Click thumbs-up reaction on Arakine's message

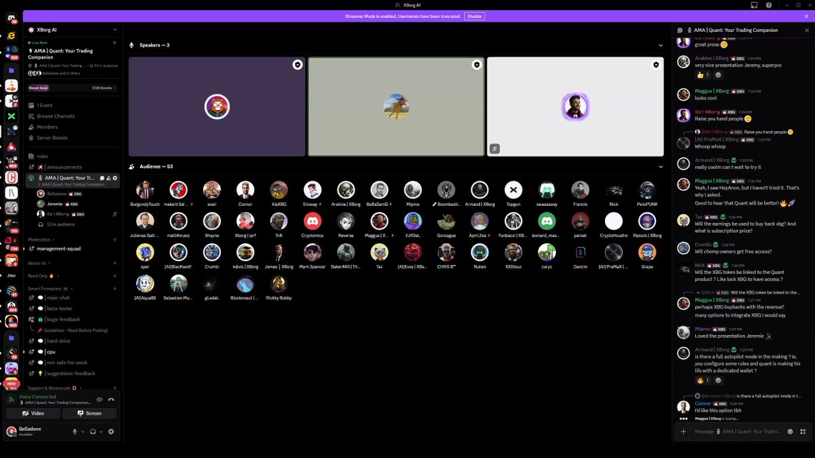click(x=703, y=75)
